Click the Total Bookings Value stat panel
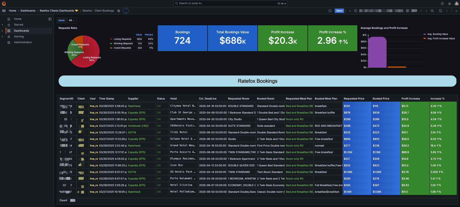 (233, 38)
